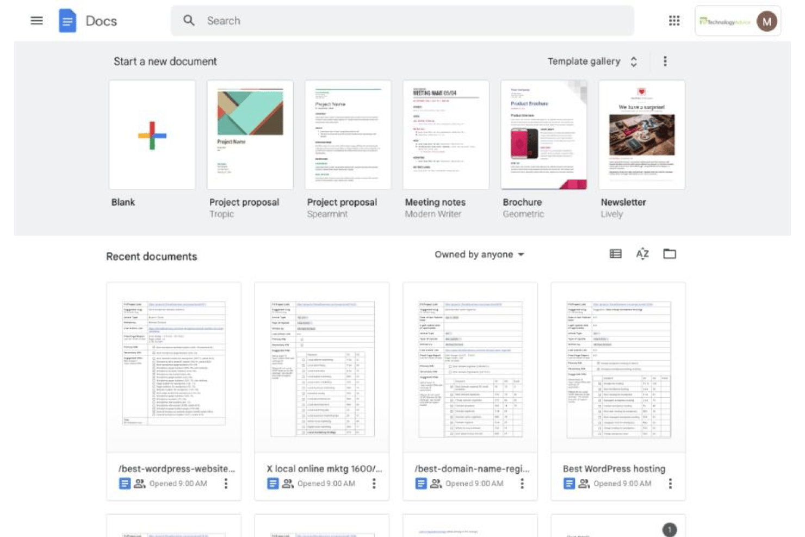Open Newsletter Lively template

(642, 135)
